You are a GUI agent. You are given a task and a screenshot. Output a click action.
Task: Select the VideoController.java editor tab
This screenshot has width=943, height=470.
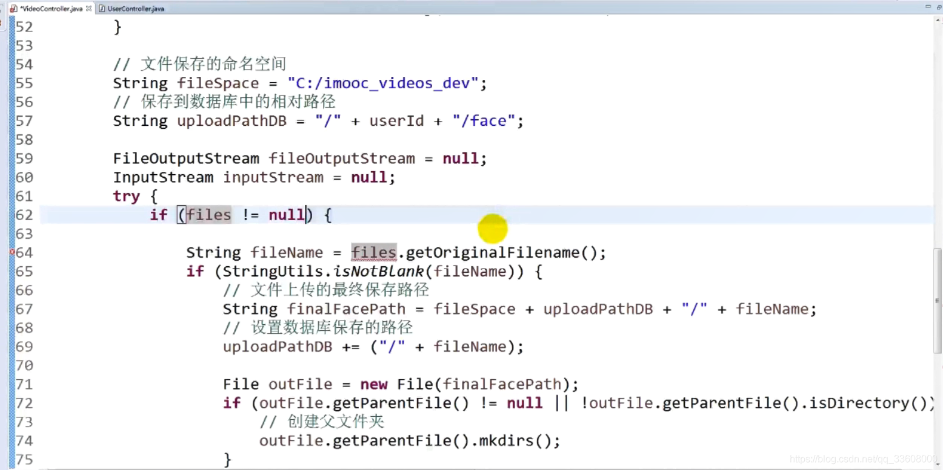[51, 8]
